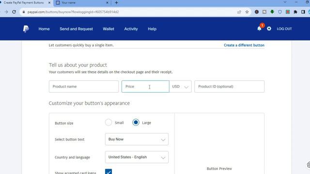Screen dimensions: 310x174
Task: Focus the Product ID (optional) field
Action: 229,87
